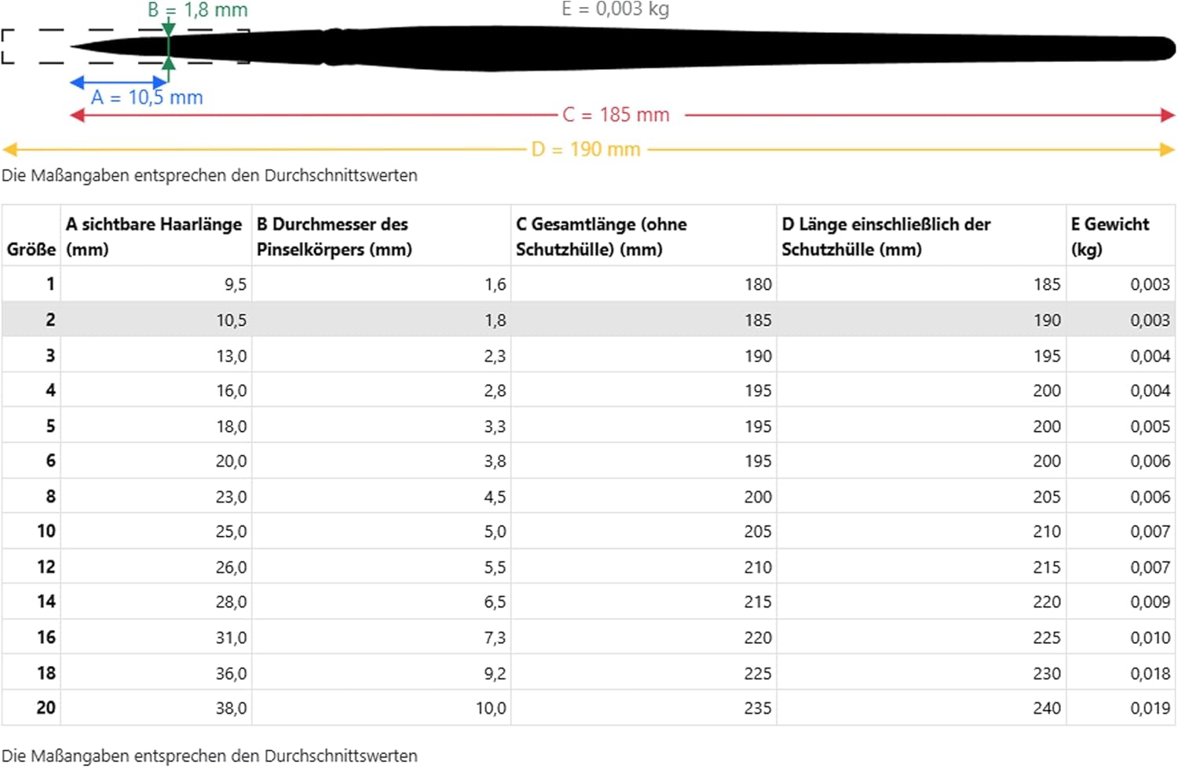Select the 'Größe' column header

[31, 249]
